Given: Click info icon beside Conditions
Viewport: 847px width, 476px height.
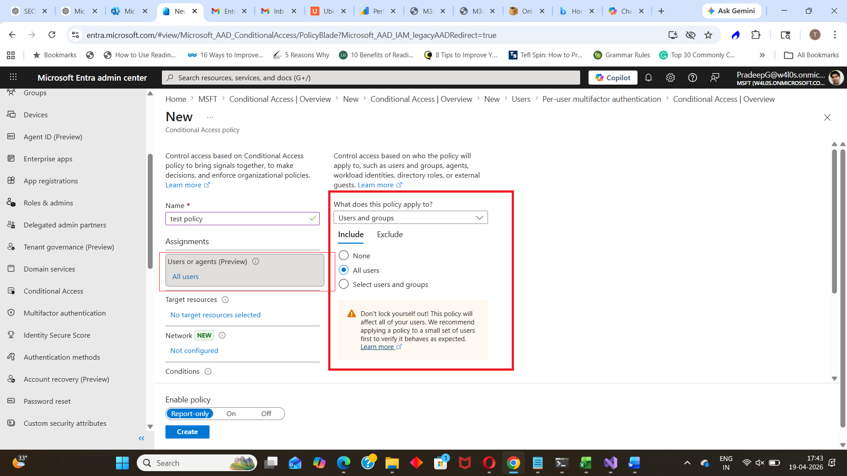Looking at the screenshot, I should click(208, 372).
